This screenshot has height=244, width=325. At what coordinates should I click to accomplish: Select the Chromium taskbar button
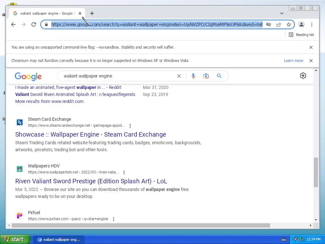(x=59, y=240)
